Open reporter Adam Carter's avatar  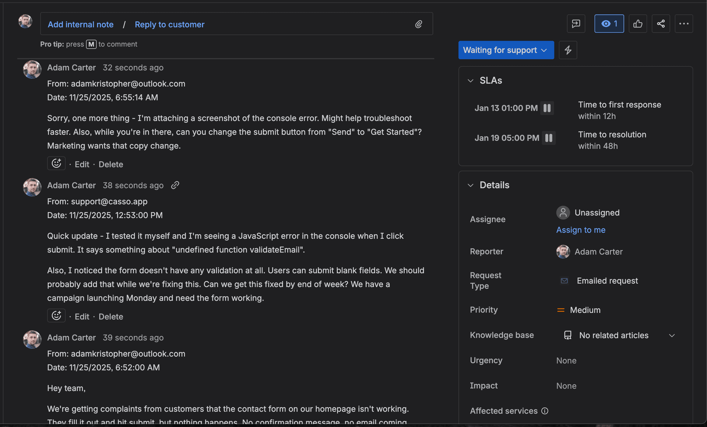point(563,252)
